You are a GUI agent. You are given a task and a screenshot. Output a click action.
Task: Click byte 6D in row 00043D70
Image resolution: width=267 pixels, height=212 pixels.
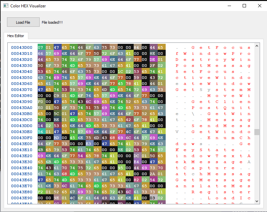(x=106, y=90)
